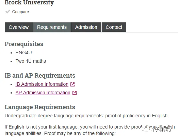Click external-link icon beside IB Admission Information
This screenshot has height=137, width=178.
[x=72, y=84]
